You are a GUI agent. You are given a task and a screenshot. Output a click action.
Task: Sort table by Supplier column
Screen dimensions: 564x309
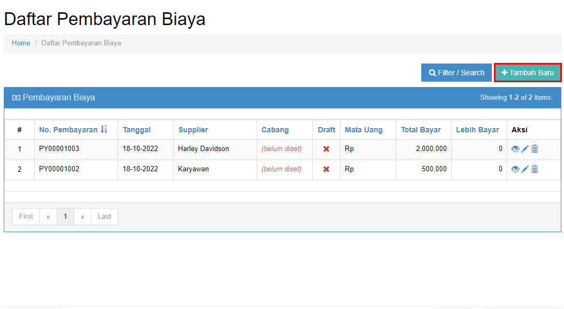[193, 130]
